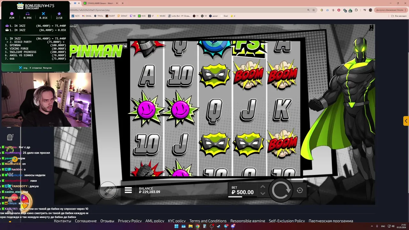
Task: Open the донат bookmark
Action: [213, 16]
